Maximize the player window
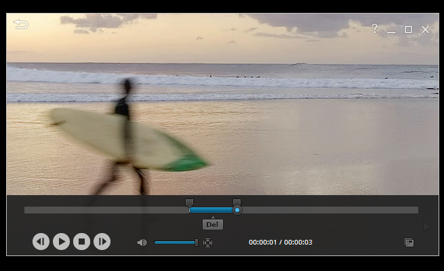Screen dimensions: 444x271 pyautogui.click(x=408, y=29)
